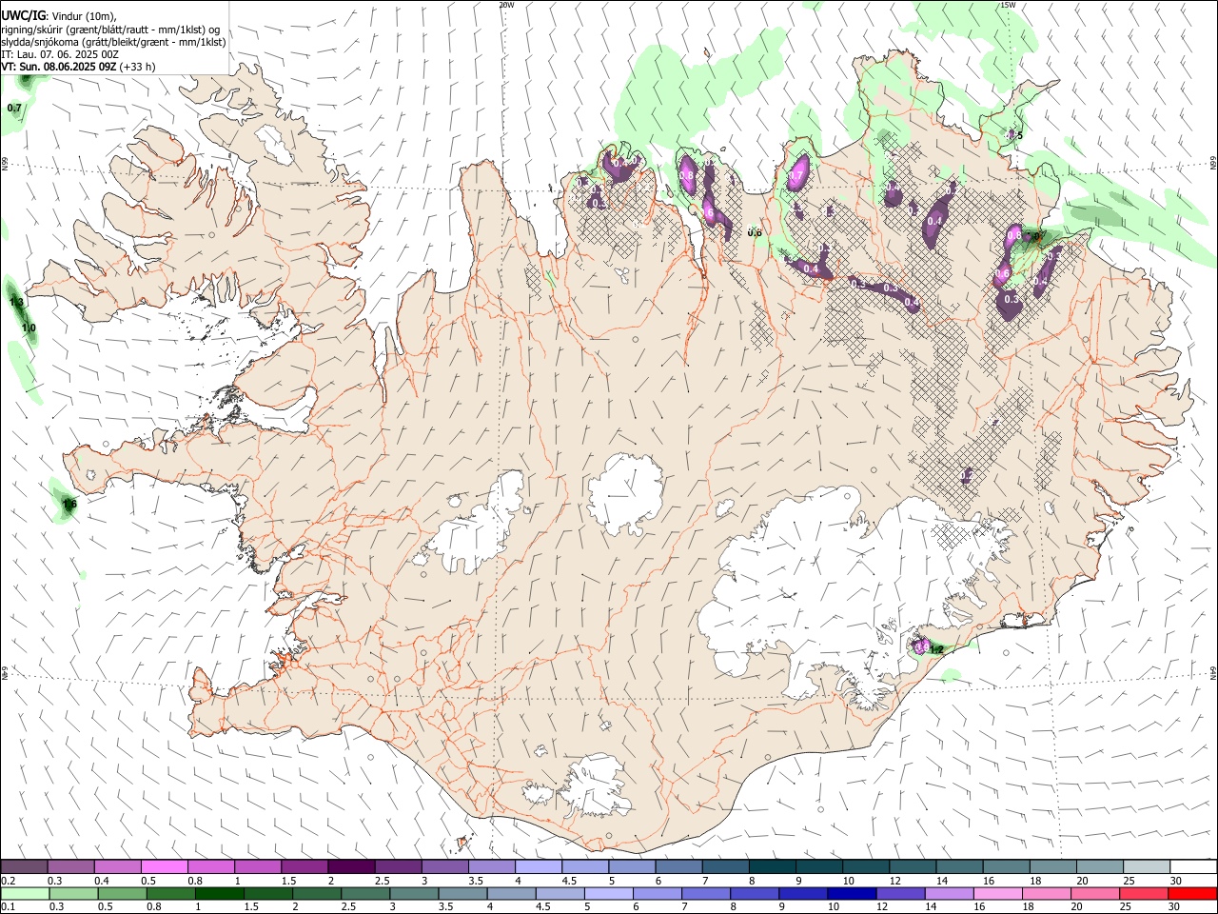Click the '0.7' precipitation value on the map

14,108
